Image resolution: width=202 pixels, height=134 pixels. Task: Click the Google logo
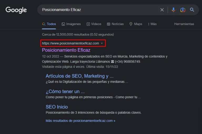coord(16,10)
